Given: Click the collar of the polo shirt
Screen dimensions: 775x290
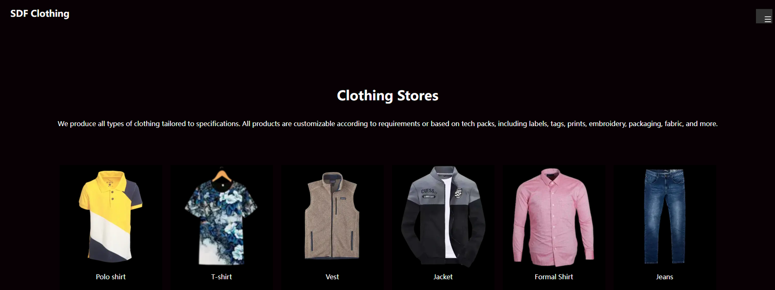Looking at the screenshot, I should tap(110, 177).
